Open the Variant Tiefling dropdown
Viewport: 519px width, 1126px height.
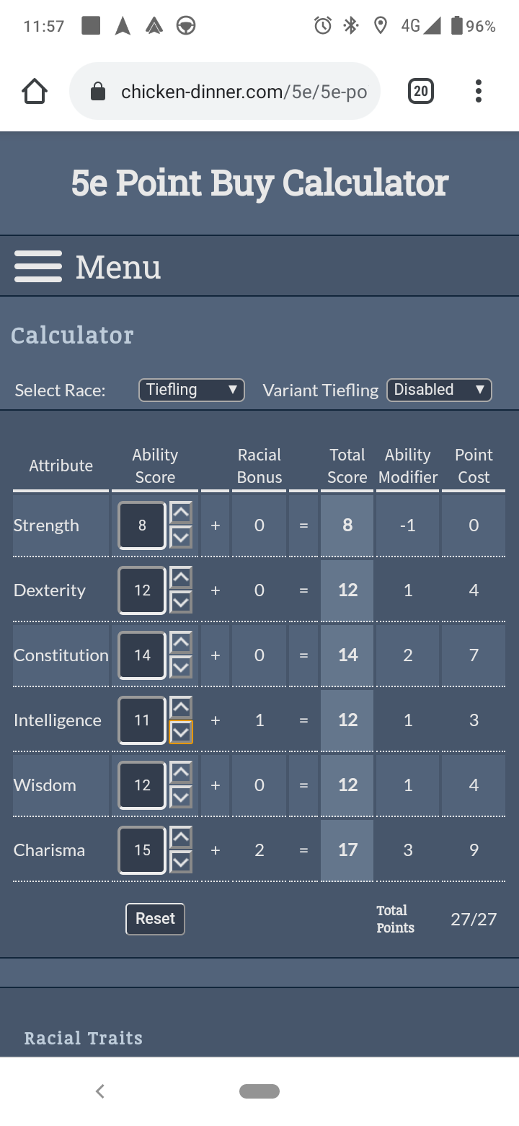coord(439,390)
